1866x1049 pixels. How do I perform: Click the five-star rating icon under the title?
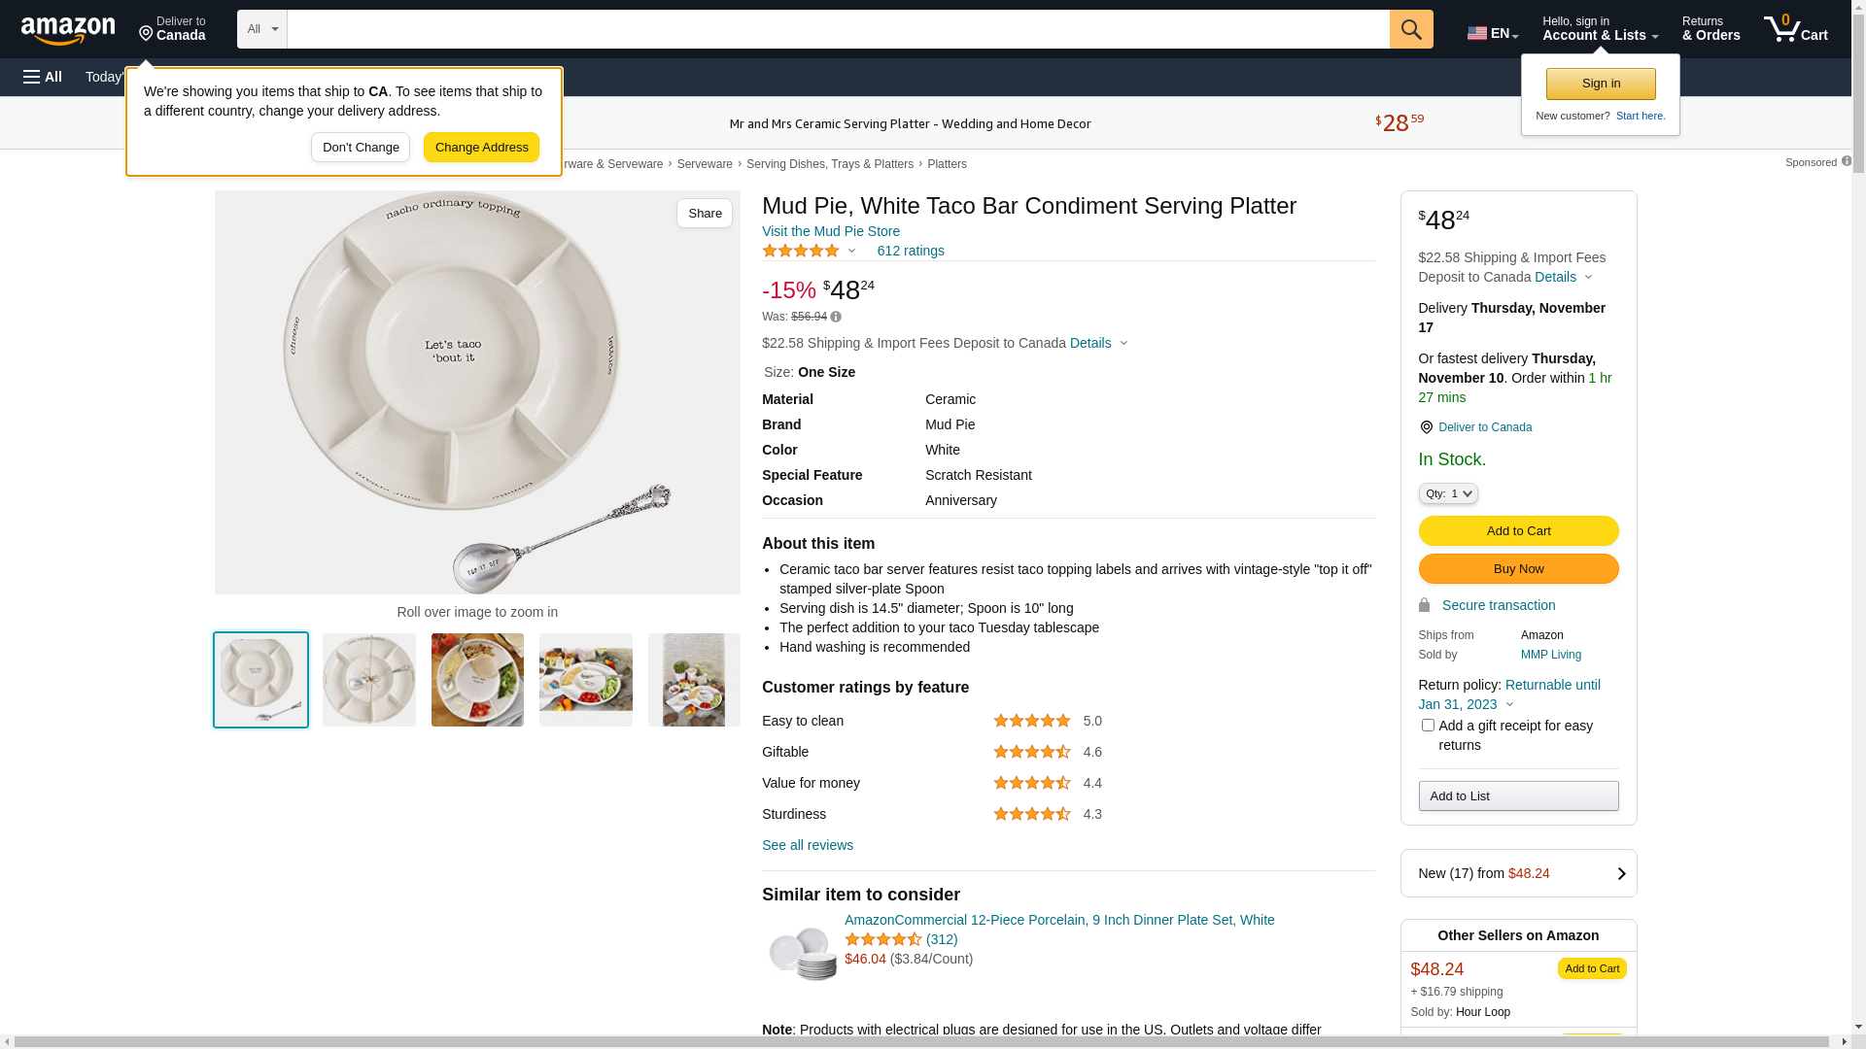pos(801,251)
